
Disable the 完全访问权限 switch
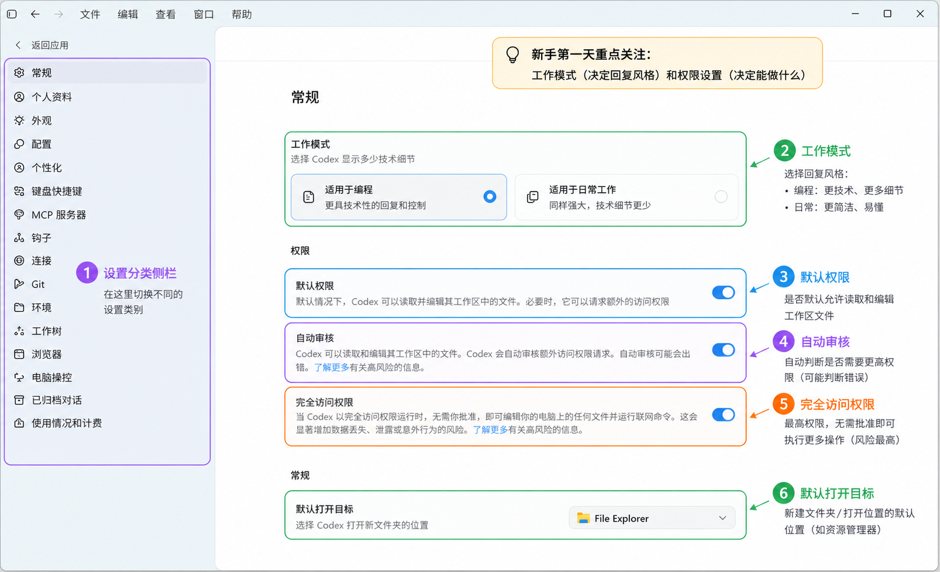(x=724, y=415)
